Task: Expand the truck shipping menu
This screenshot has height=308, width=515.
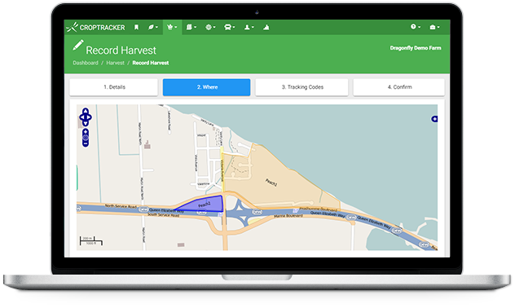Action: click(x=229, y=27)
